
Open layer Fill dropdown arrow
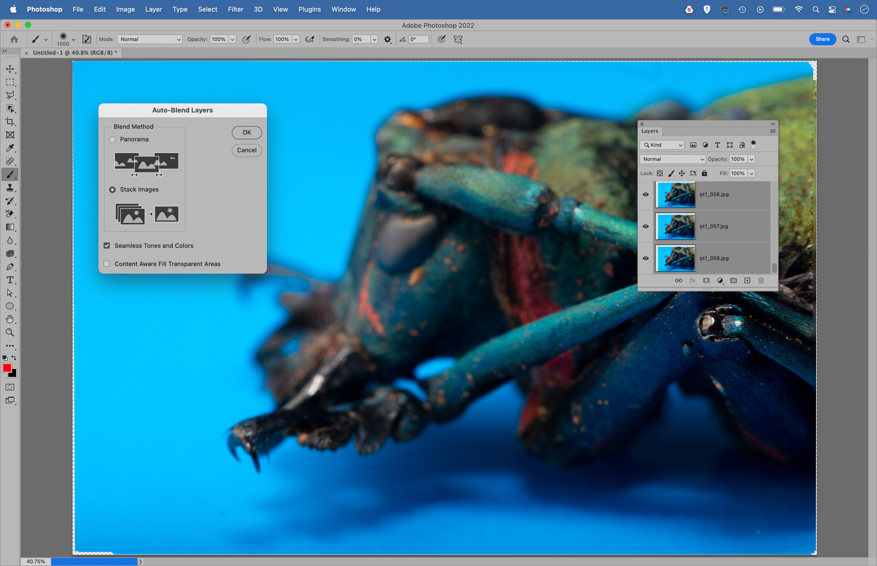pyautogui.click(x=752, y=173)
